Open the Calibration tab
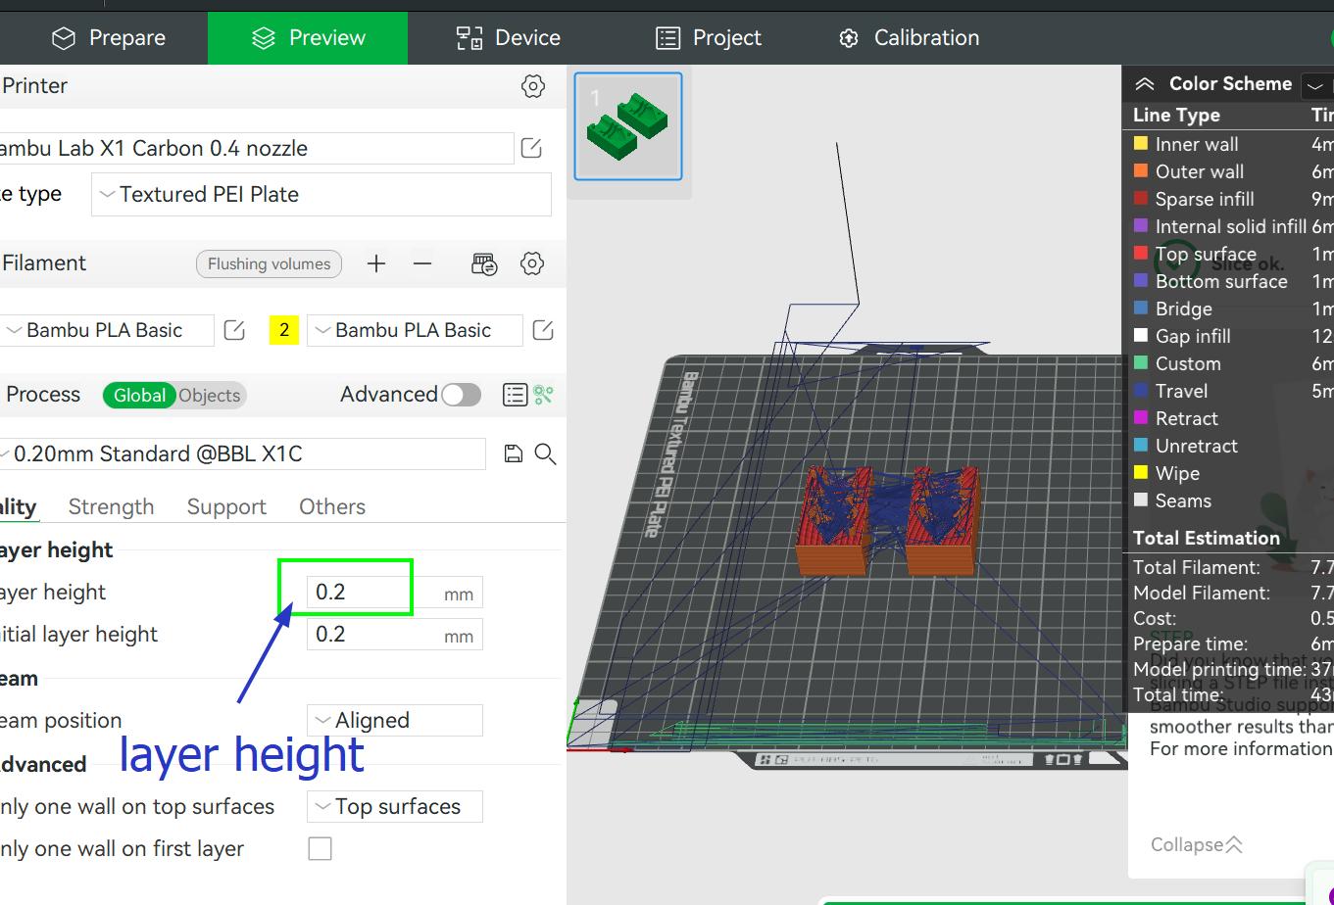The image size is (1334, 905). pos(909,38)
